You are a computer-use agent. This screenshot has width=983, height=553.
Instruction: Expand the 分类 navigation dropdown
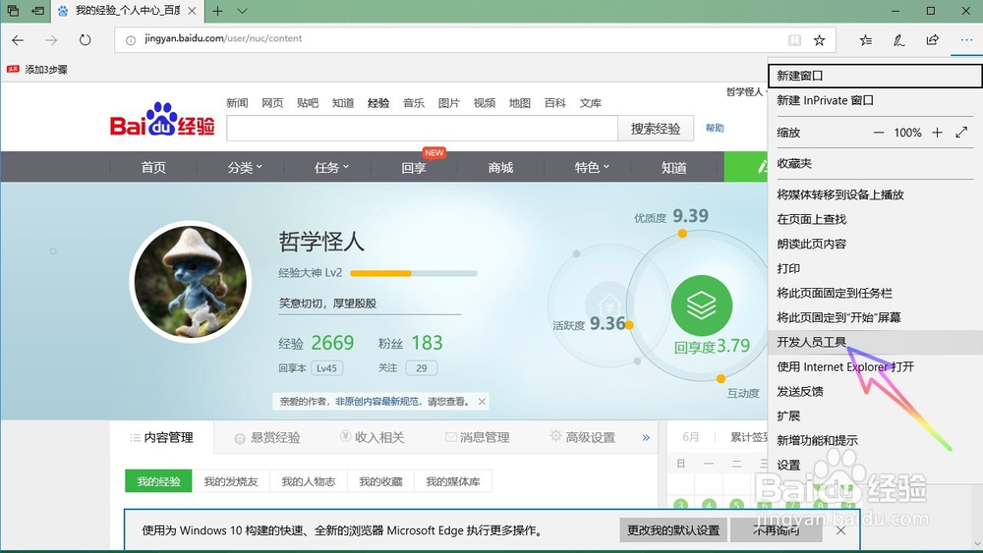tap(245, 167)
